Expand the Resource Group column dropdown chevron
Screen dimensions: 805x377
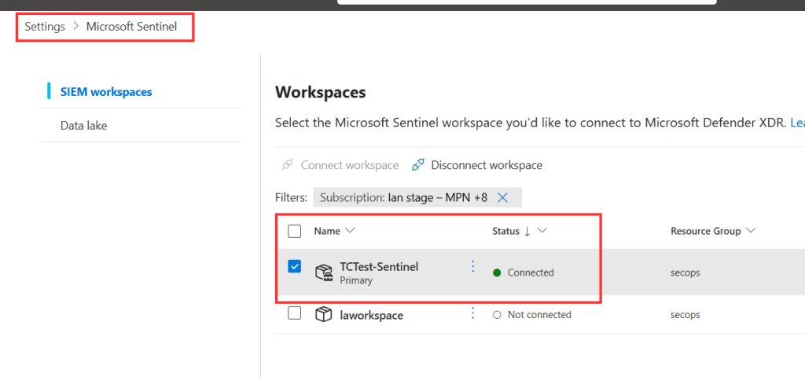[x=752, y=231]
